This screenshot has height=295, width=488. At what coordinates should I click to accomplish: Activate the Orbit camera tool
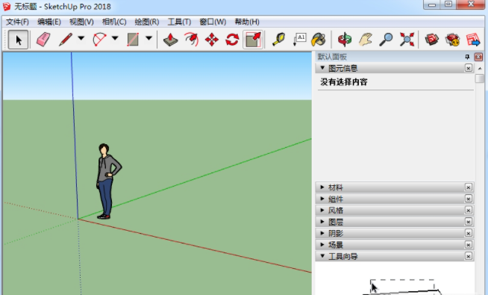tap(345, 40)
